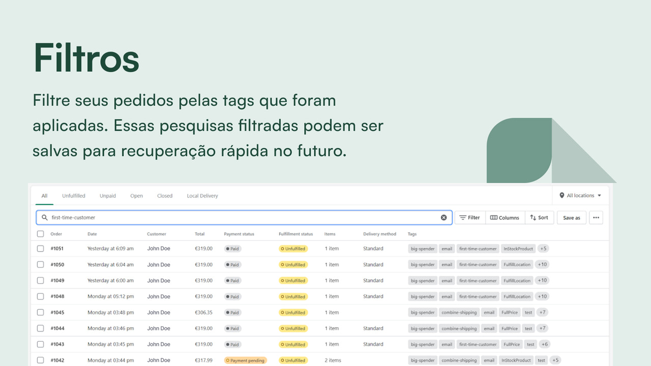Click the FullPrice tag on order #1043
This screenshot has height=366, width=651.
coord(512,344)
